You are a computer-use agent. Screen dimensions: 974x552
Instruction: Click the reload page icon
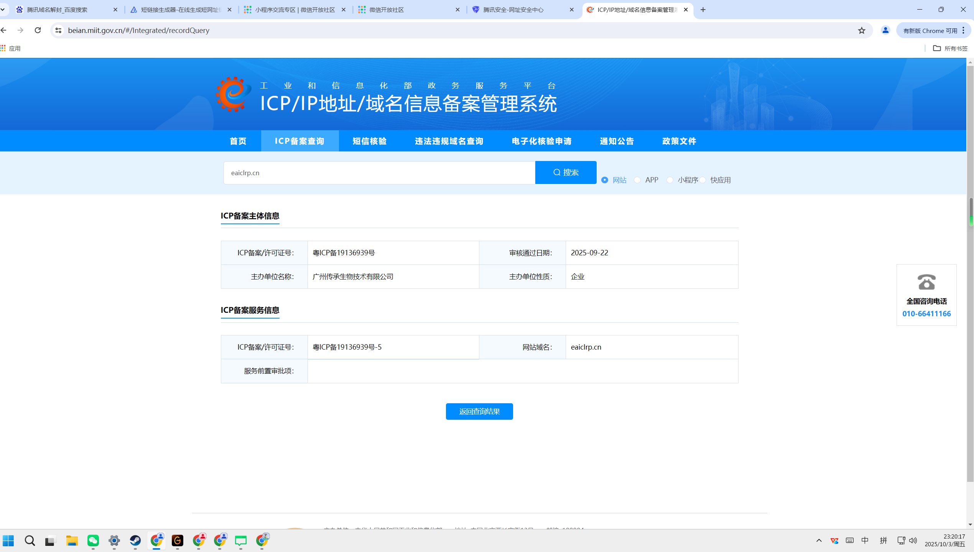click(x=38, y=30)
